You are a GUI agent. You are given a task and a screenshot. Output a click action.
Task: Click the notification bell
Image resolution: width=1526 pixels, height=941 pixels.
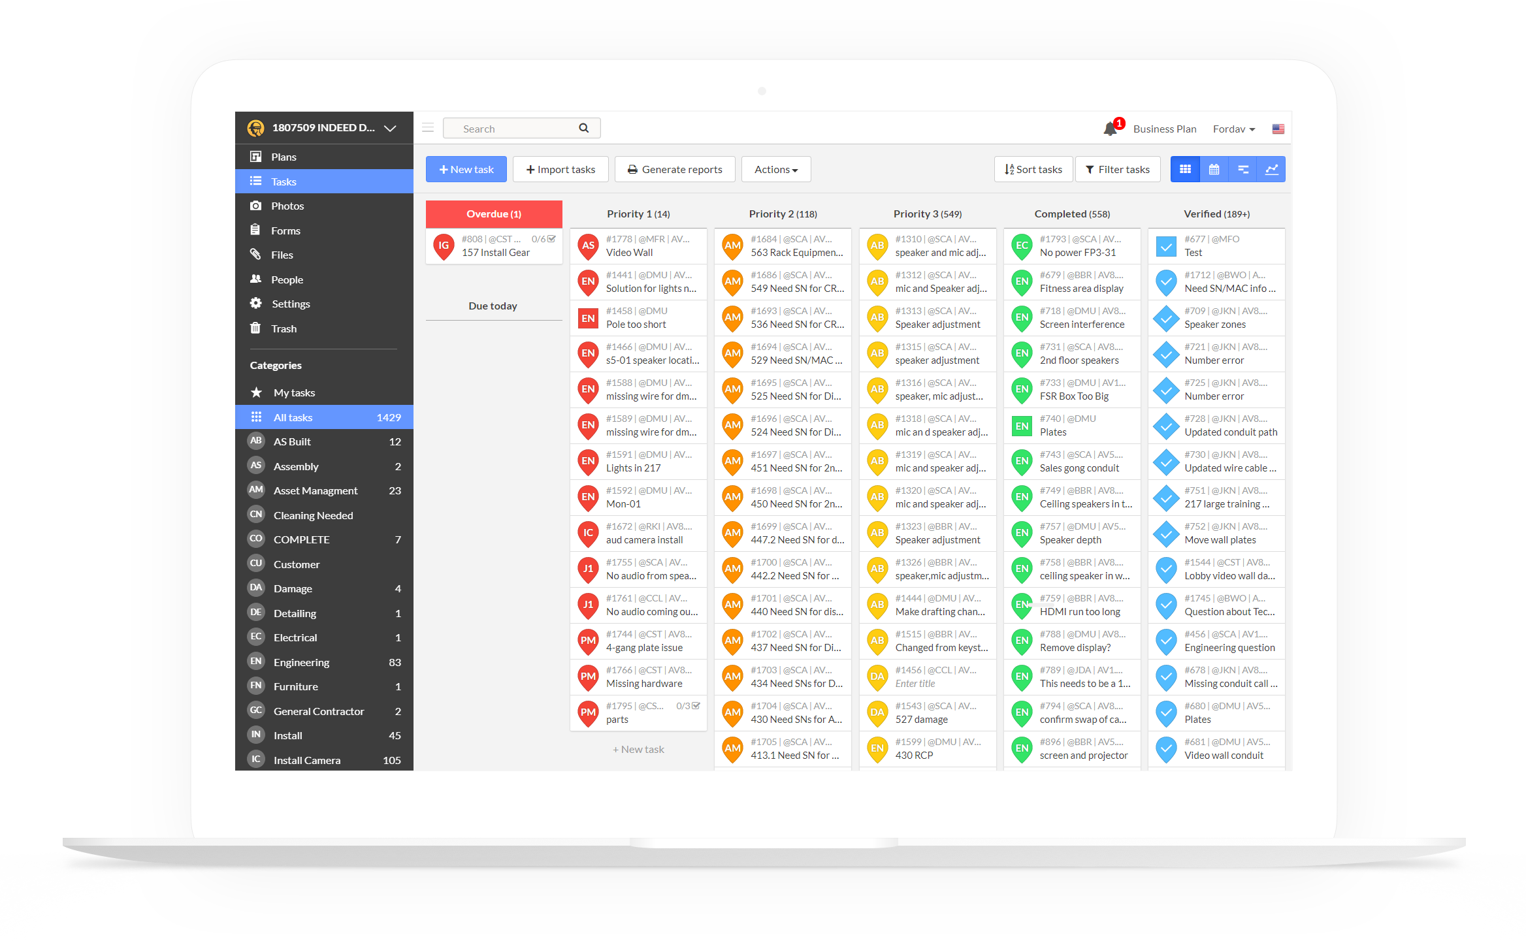(x=1111, y=128)
